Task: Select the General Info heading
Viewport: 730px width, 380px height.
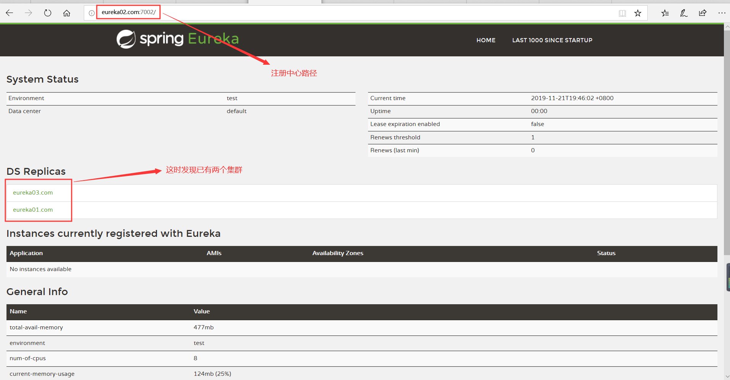Action: coord(37,292)
